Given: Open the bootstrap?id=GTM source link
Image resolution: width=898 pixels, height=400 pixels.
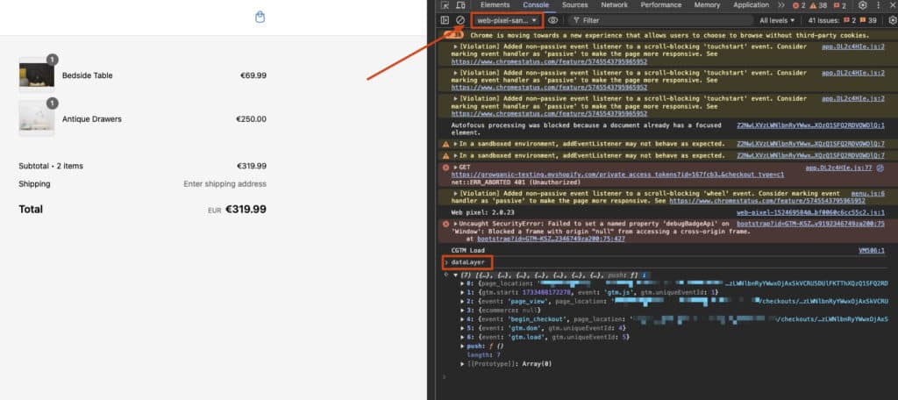Looking at the screenshot, I should pyautogui.click(x=810, y=224).
